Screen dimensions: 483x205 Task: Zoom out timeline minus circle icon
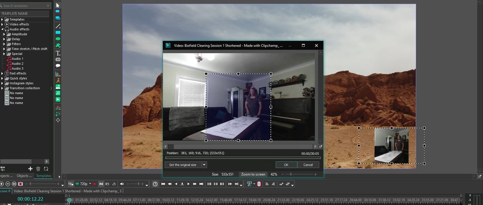click(x=8, y=184)
